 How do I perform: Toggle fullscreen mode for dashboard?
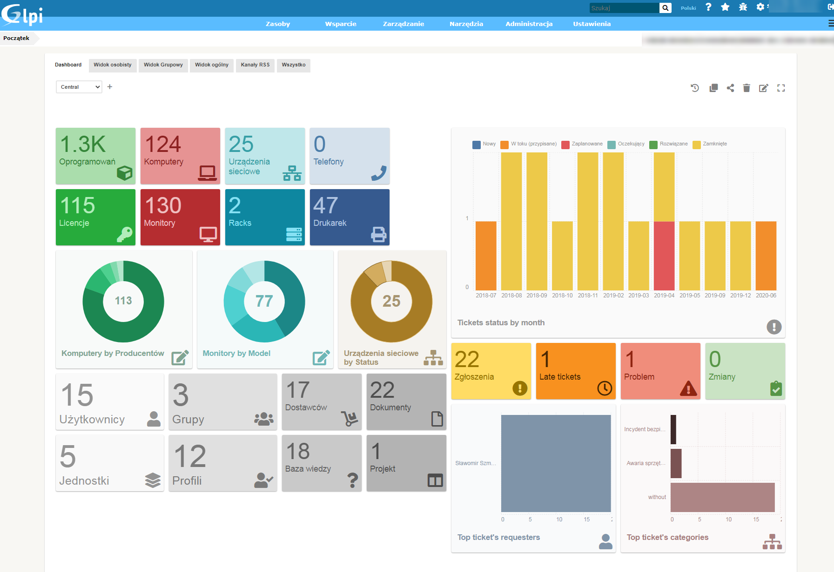[781, 88]
